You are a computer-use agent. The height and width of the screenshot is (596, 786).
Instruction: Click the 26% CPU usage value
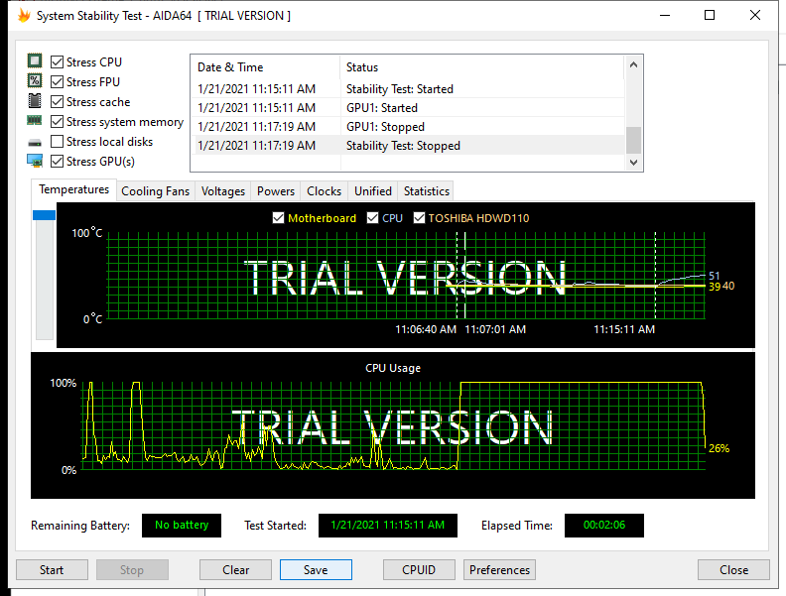coord(719,449)
